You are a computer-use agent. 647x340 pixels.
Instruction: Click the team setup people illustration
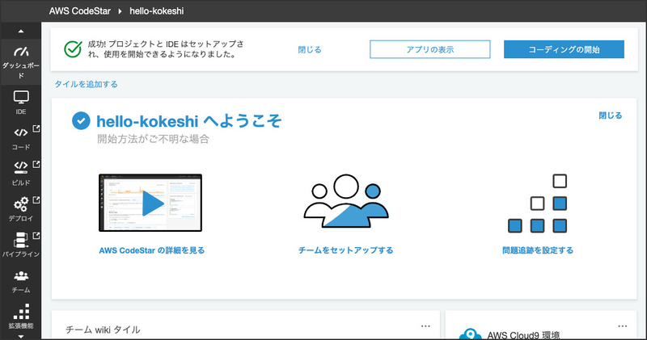[346, 201]
